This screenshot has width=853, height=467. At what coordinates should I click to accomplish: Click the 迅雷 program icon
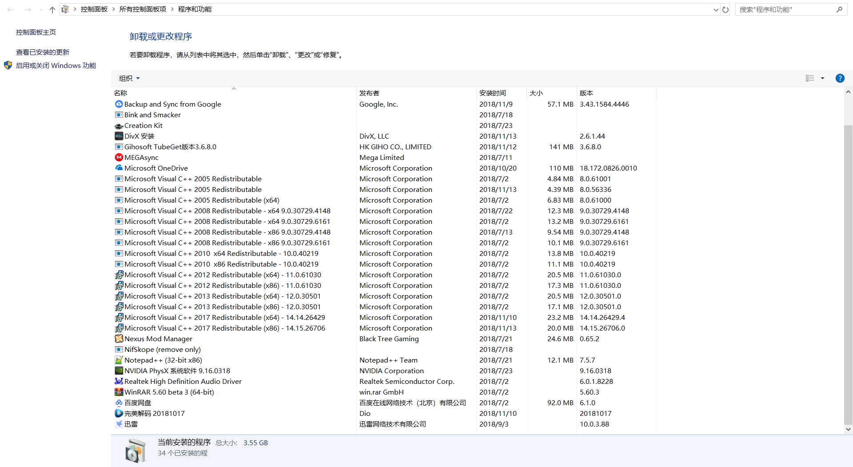119,424
